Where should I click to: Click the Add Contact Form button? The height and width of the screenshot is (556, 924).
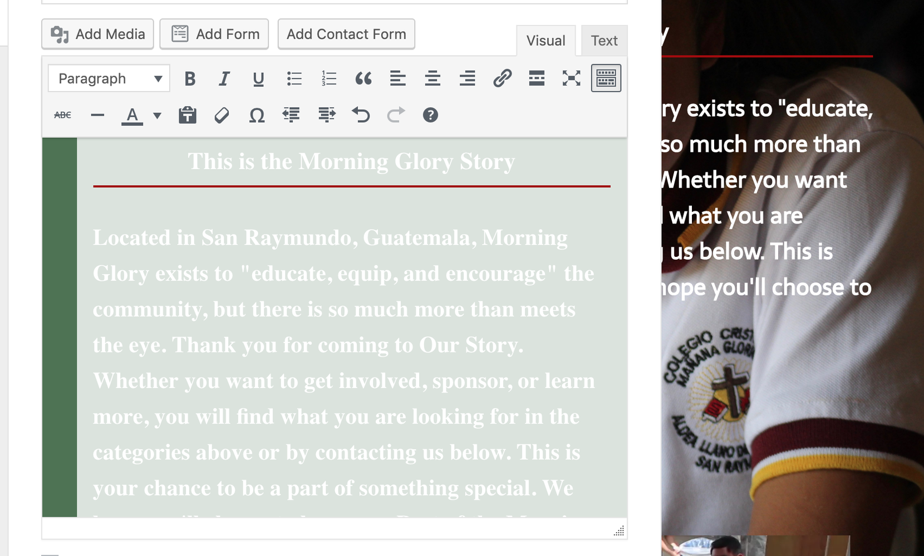pos(346,34)
